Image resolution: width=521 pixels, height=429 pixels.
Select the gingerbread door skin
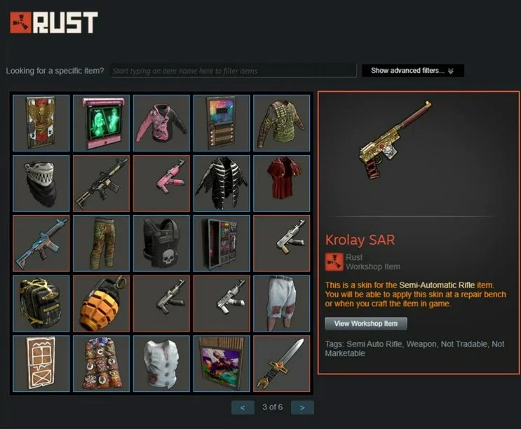click(41, 363)
